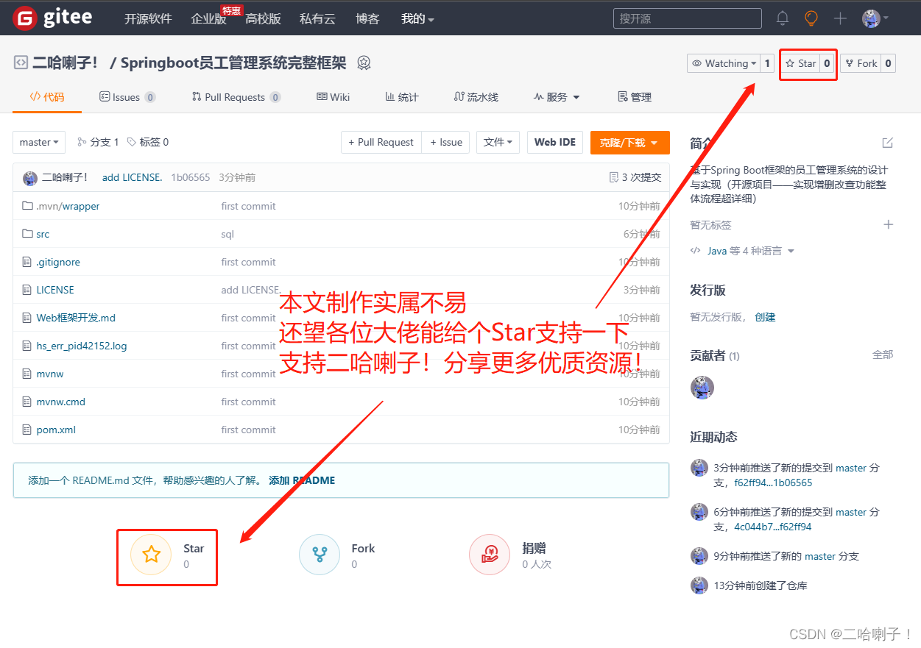Click the 捐赠 donate circle icon

pyautogui.click(x=490, y=555)
